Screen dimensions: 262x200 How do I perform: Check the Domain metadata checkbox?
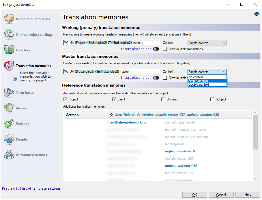pyautogui.click(x=163, y=99)
